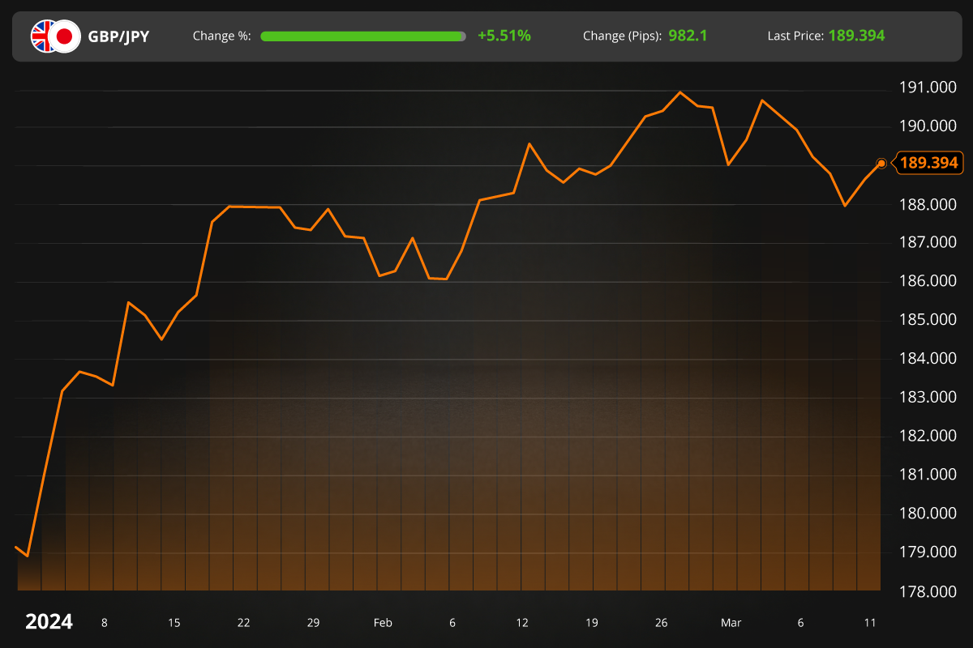Viewport: 973px width, 648px height.
Task: Click the green +5.51% value
Action: pos(503,36)
